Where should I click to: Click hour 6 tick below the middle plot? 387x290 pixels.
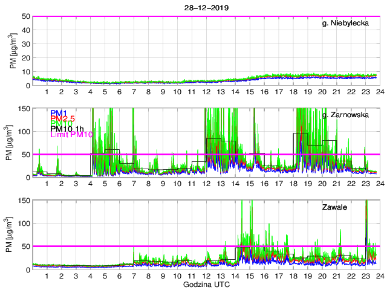pos(119,184)
